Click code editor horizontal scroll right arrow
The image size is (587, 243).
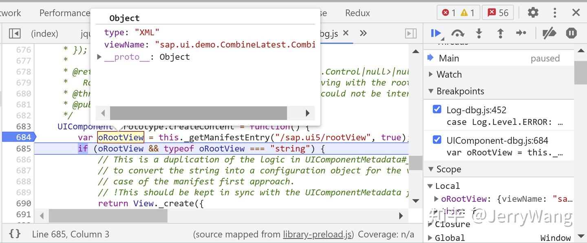[401, 216]
